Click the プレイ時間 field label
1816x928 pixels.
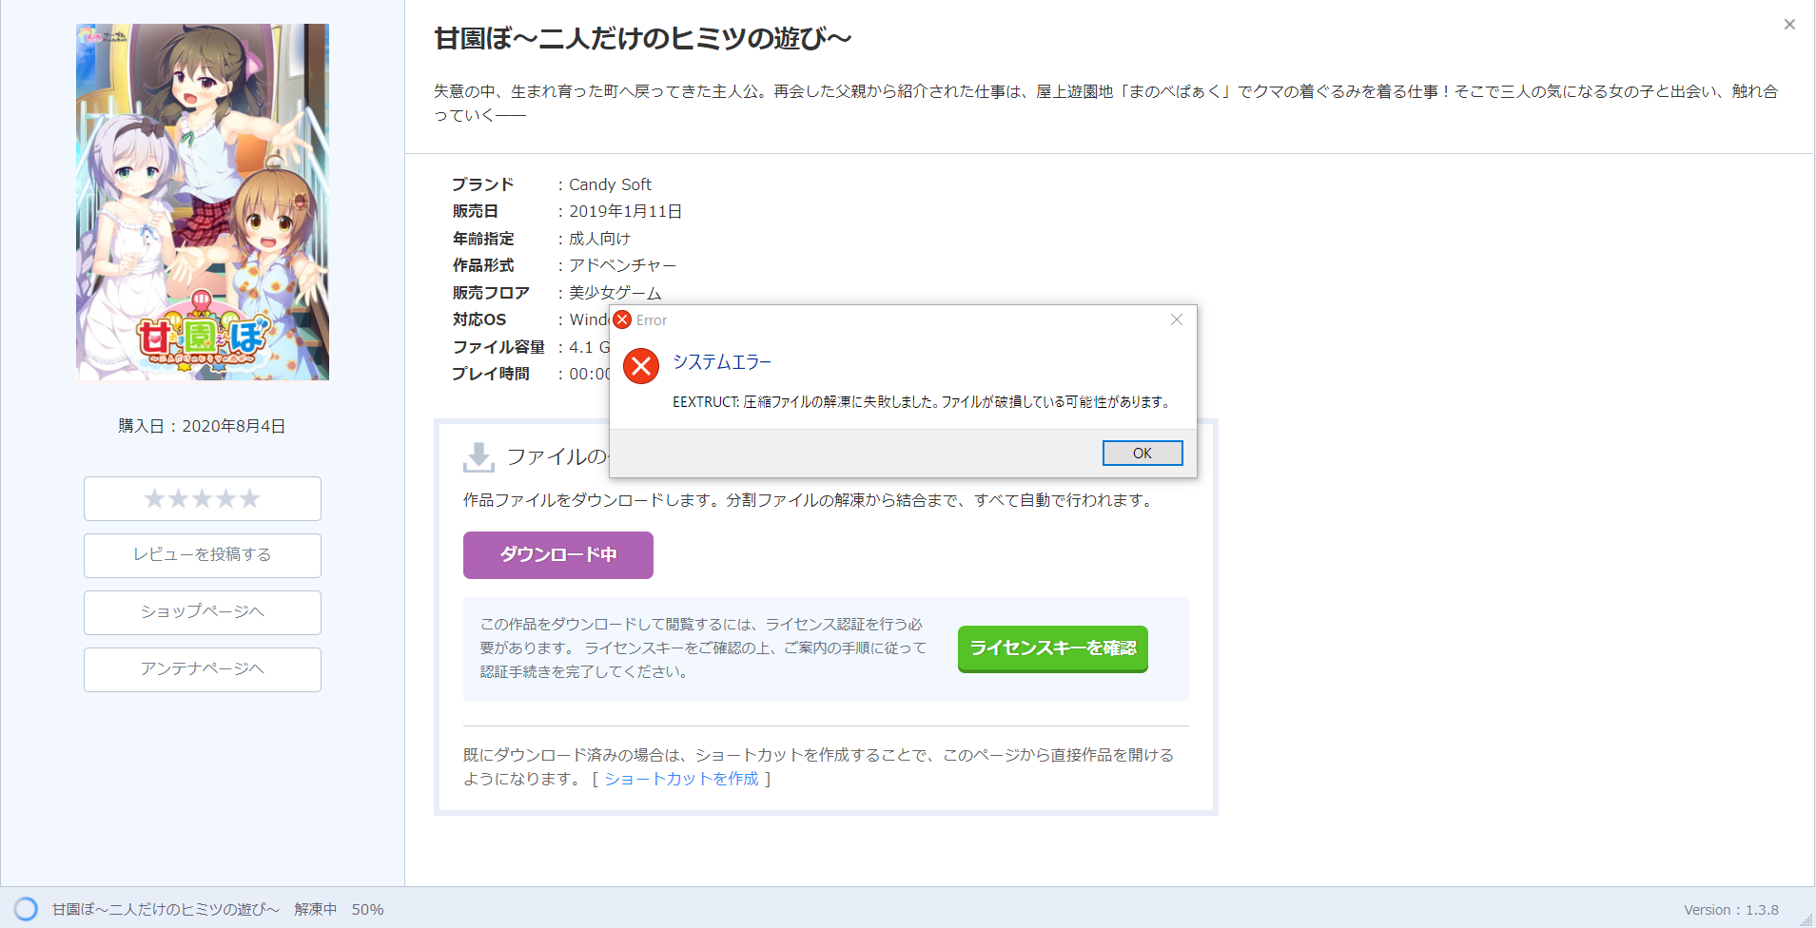(x=490, y=374)
